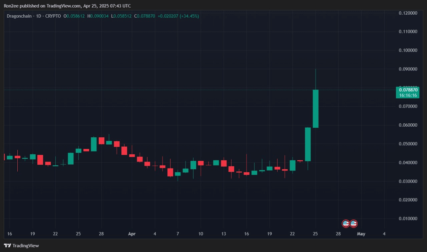427x252 pixels.
Task: Click the bar countdown timer 16:16:16
Action: click(x=408, y=95)
